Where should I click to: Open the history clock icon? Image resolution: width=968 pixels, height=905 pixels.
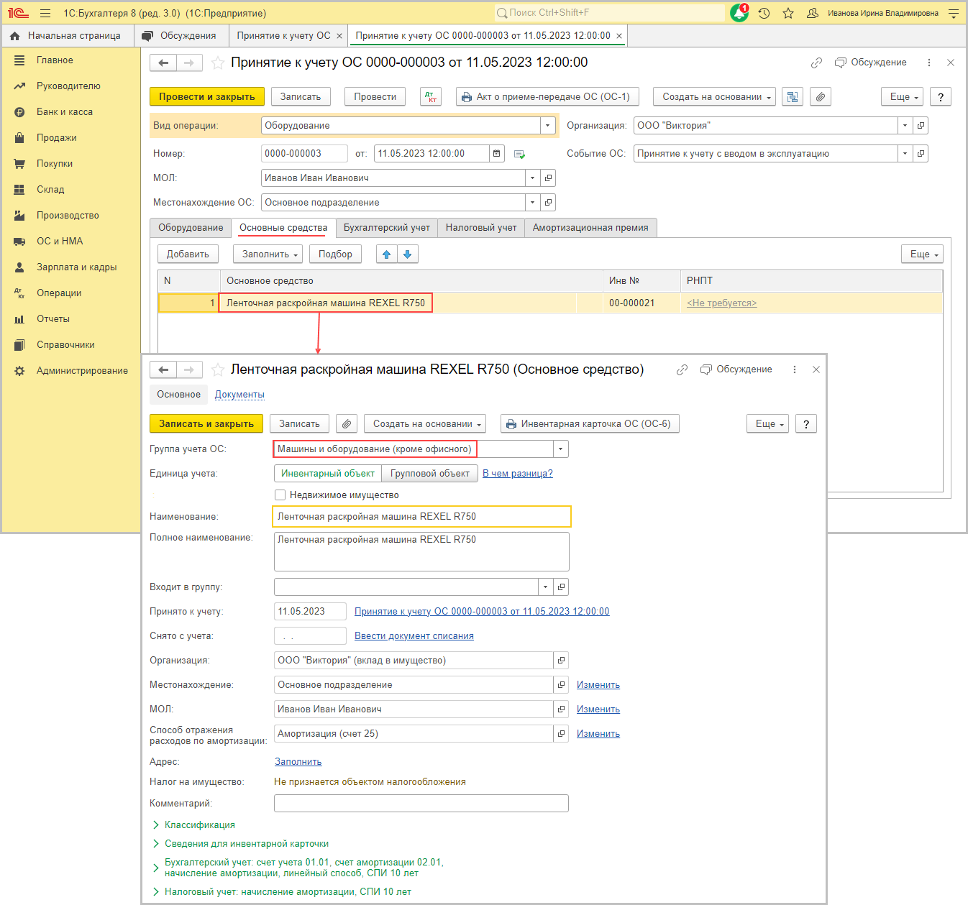coord(764,13)
